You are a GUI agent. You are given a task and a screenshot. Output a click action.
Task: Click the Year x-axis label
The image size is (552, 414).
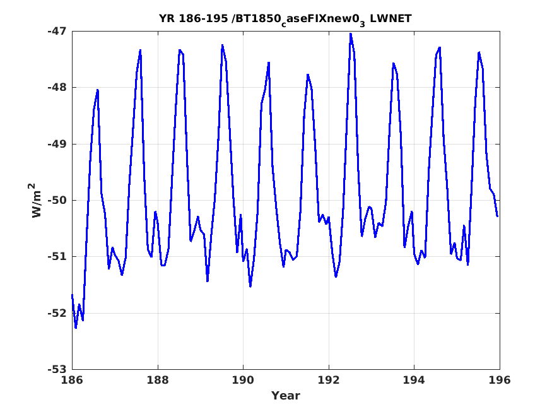pos(286,396)
